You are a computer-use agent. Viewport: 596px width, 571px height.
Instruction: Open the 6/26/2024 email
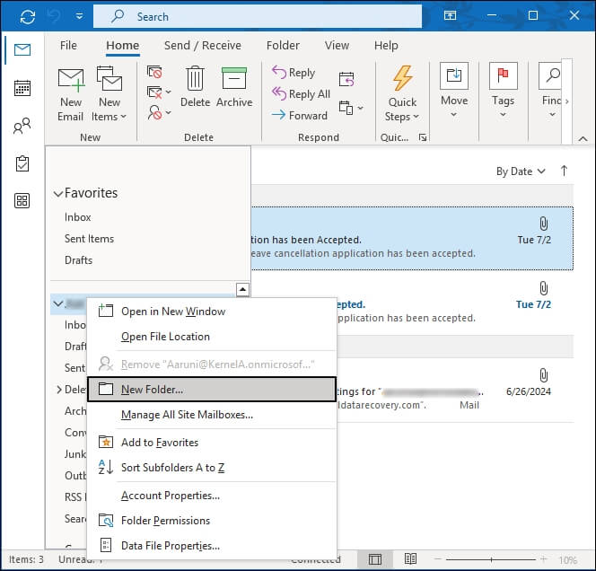455,391
